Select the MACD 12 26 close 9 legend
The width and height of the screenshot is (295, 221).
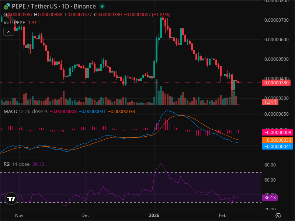click(x=25, y=112)
